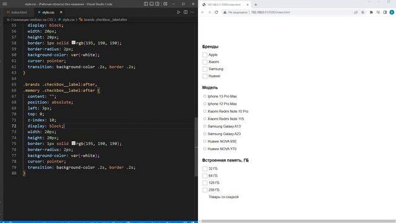The height and width of the screenshot is (223, 396).
Task: Toggle primary side bar layout icon
Action: 146,4
